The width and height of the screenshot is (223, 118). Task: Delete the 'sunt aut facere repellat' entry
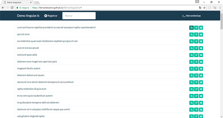tap(201, 28)
